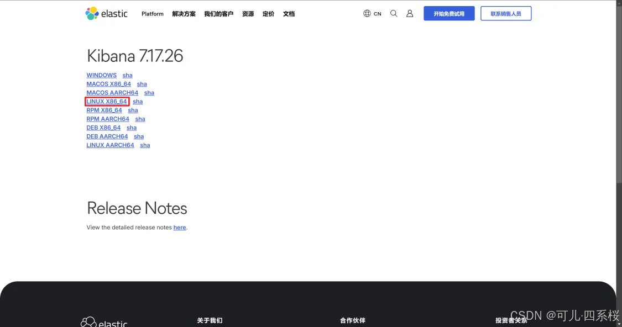Open sha link next to MACOS X86_64

[142, 84]
